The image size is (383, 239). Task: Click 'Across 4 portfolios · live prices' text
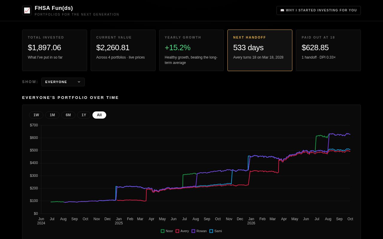[121, 57]
